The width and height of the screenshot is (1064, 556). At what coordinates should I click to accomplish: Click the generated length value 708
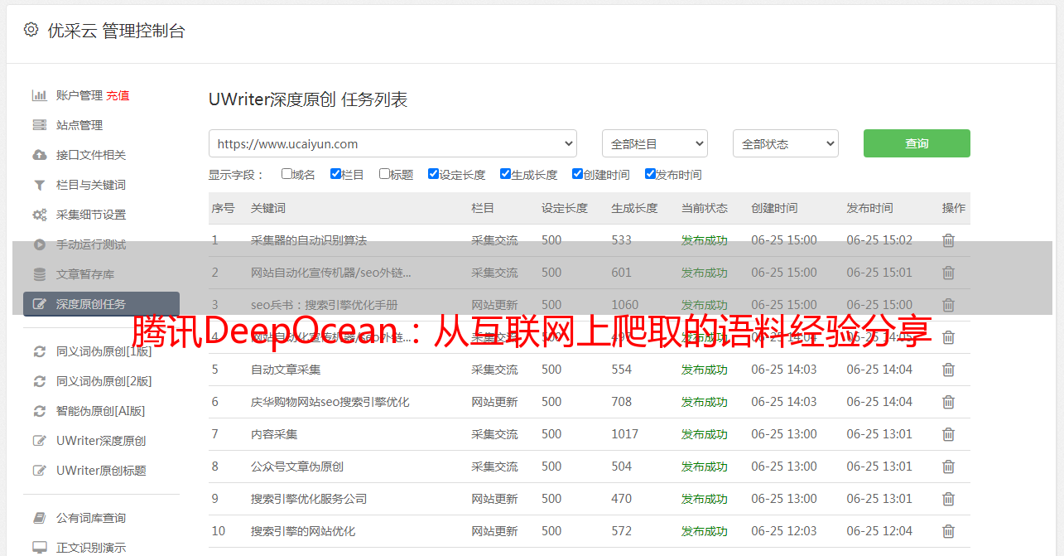click(622, 402)
